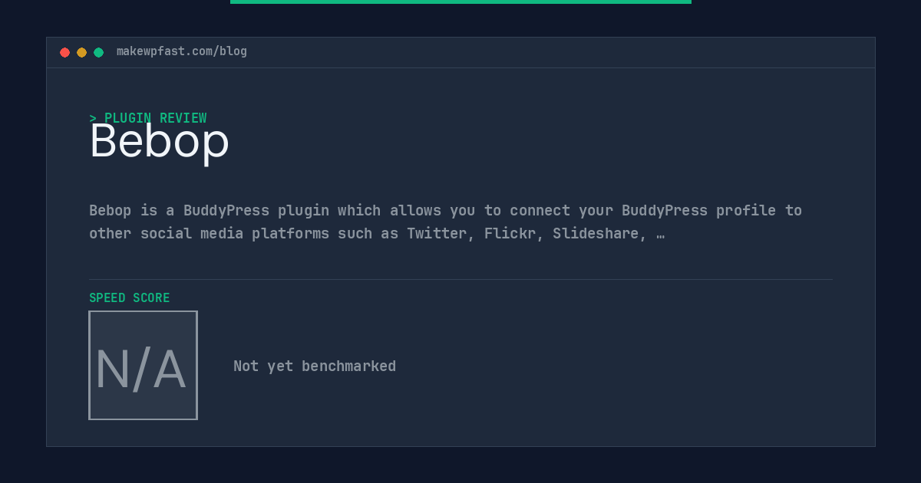Click the green window dot
921x483 pixels.
coord(99,52)
